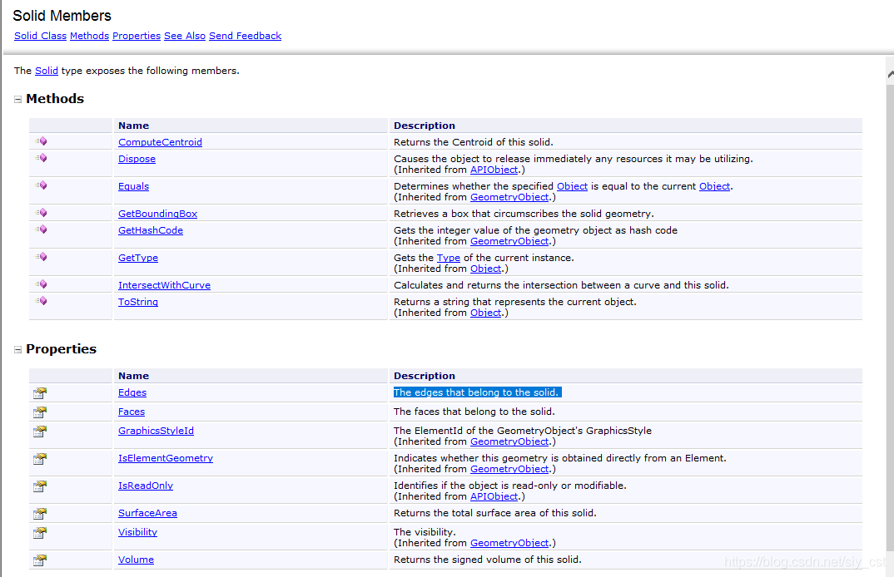Open the GetHashCode method page

[151, 230]
